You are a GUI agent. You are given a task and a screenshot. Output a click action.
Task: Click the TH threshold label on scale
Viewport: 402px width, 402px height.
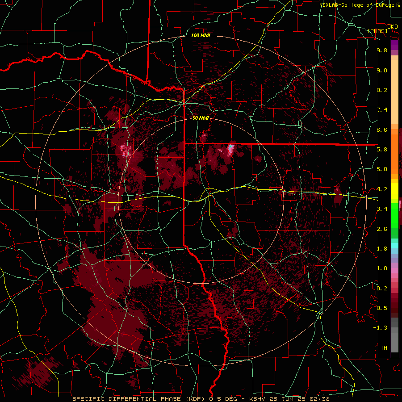click(384, 348)
